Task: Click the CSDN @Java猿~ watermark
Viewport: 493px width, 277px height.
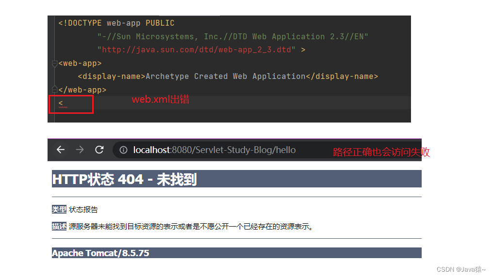Action: click(461, 269)
